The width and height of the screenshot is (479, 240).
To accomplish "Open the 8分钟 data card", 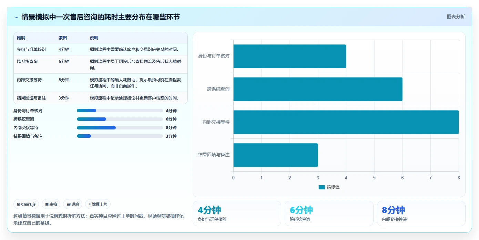I will (421, 213).
